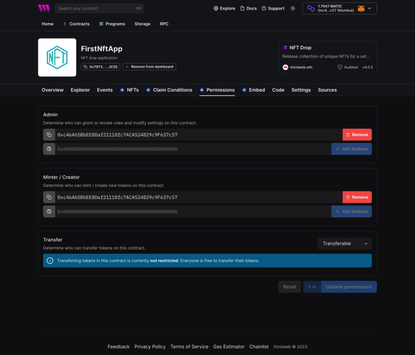Click Add Address in Admin section
The height and width of the screenshot is (355, 415).
351,149
